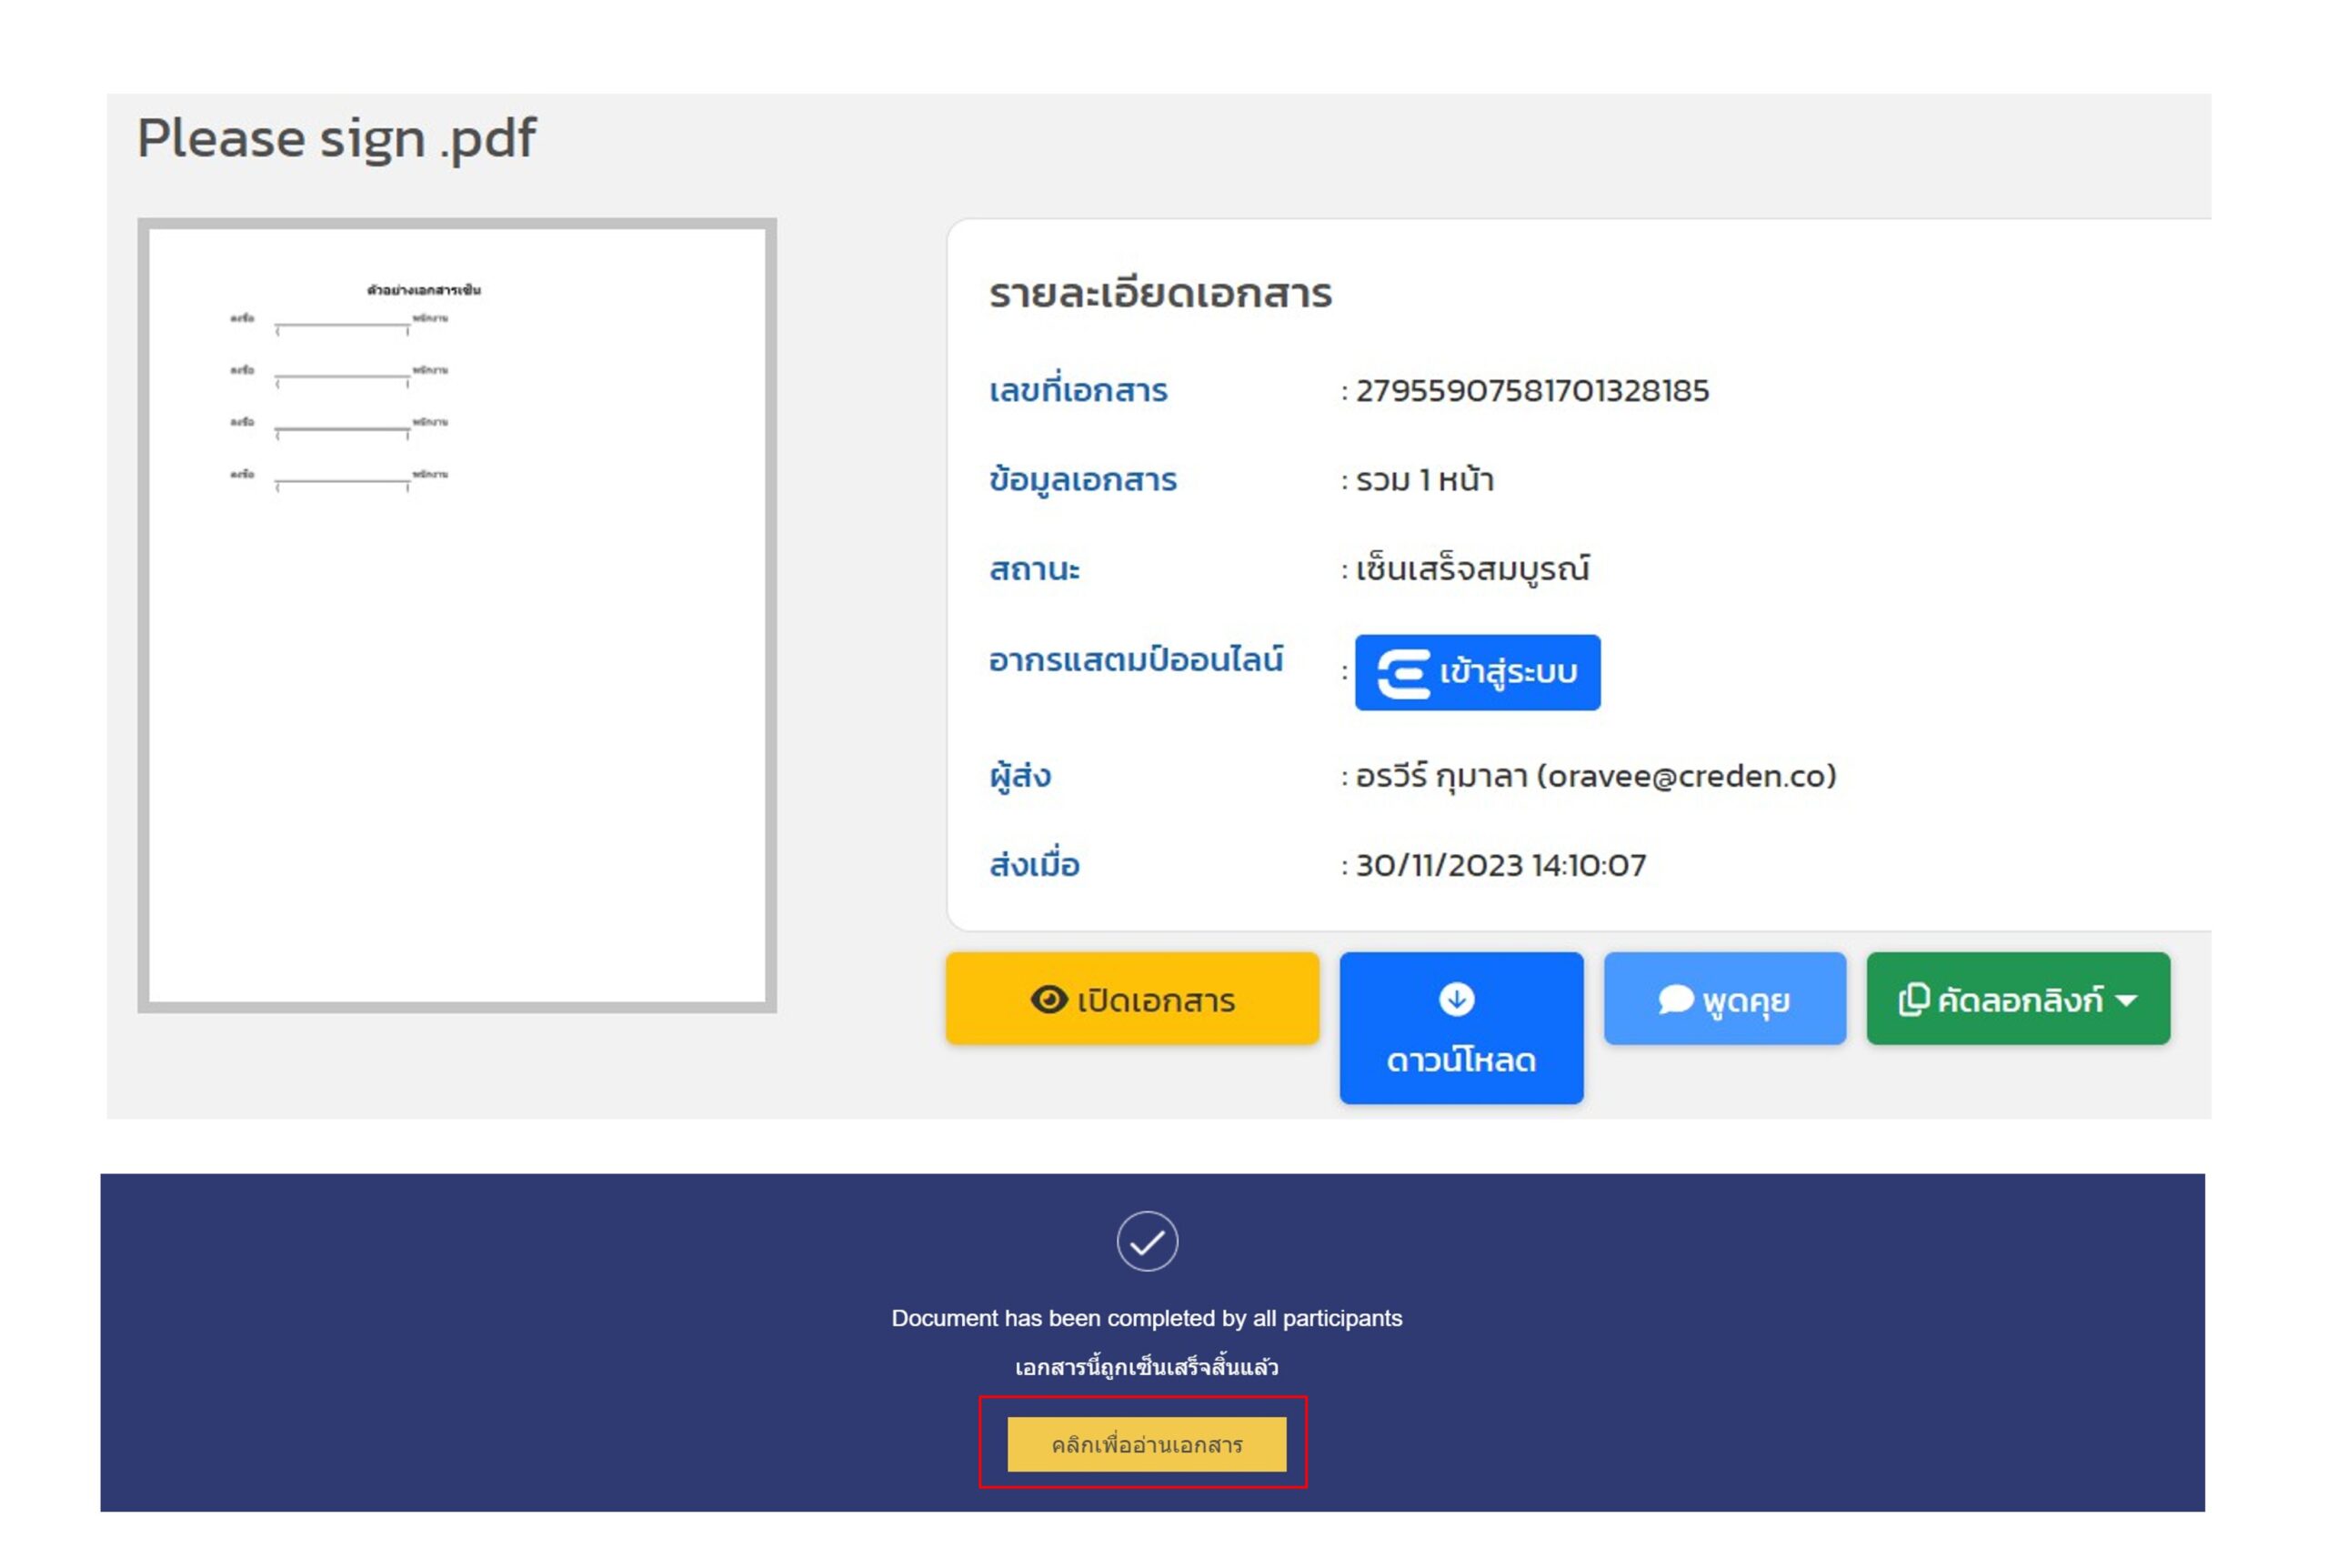The height and width of the screenshot is (1568, 2328).
Task: Open the พูดคุย chat button
Action: 1723,999
